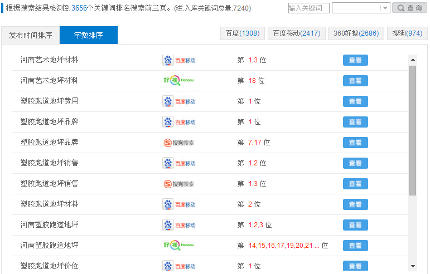Click 查看 for 塑胶跑道地坪销售 ranked 1,3
This screenshot has width=430, height=274.
coord(355,184)
